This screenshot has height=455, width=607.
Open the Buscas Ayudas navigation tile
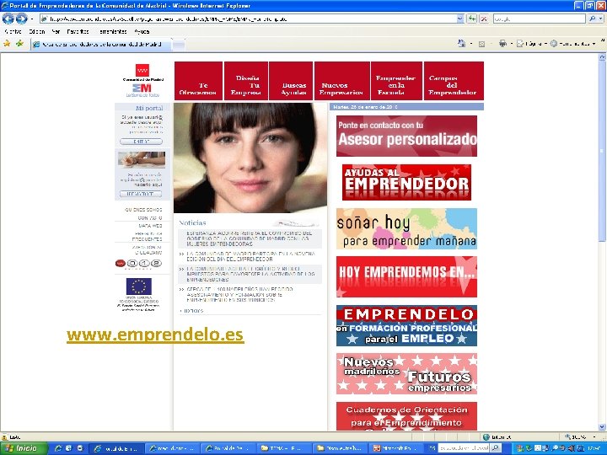(x=291, y=81)
